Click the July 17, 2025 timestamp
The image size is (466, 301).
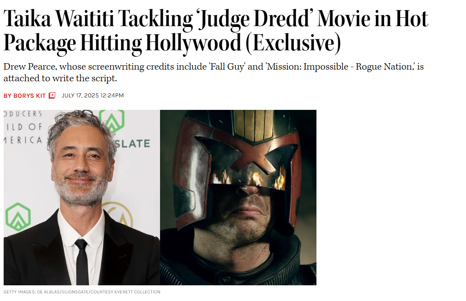click(92, 95)
